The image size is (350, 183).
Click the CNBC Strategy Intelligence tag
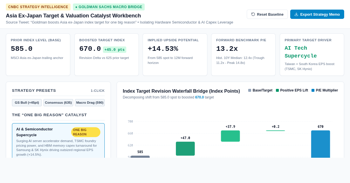click(x=38, y=7)
